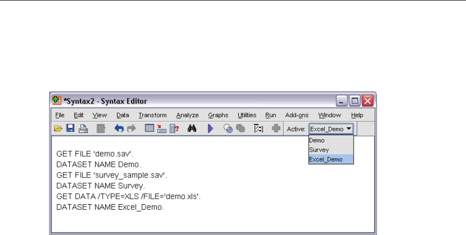The image size is (466, 235).
Task: Open the Window menu
Action: [x=329, y=115]
